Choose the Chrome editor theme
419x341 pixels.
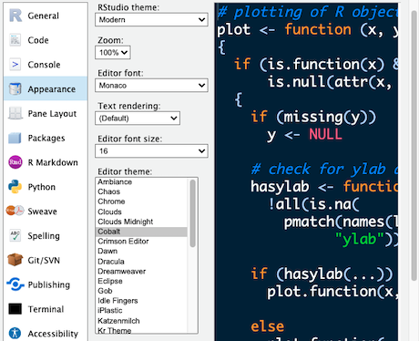click(x=141, y=201)
